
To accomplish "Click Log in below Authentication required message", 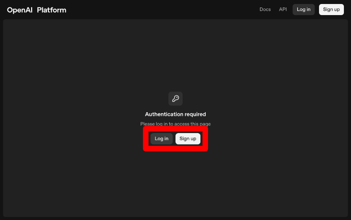I will (x=161, y=139).
